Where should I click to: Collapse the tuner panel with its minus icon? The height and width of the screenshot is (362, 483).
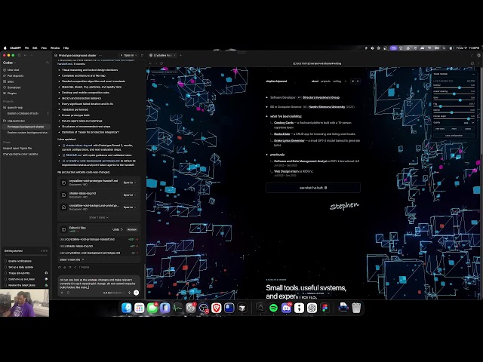point(473,74)
